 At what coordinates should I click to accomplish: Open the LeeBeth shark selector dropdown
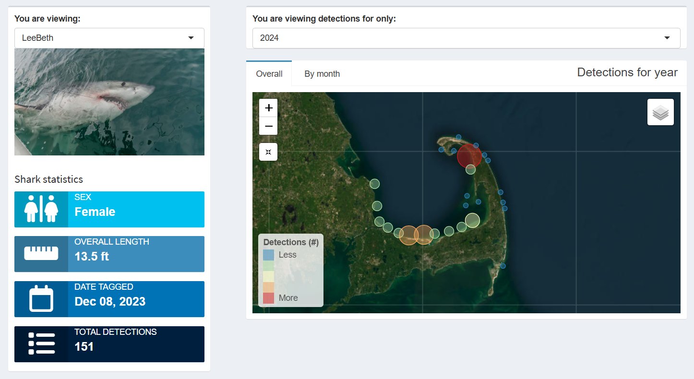coord(109,38)
